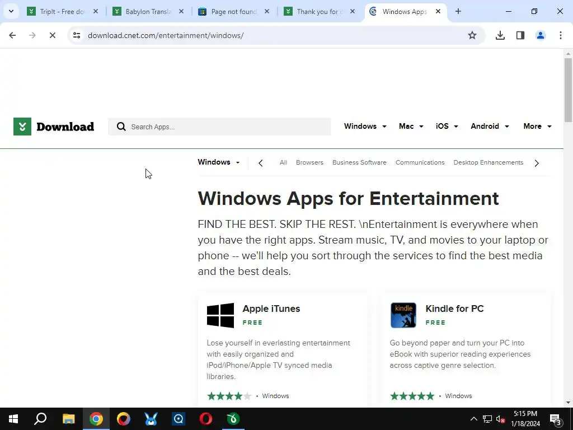Open File Explorer from taskbar

tap(68, 419)
